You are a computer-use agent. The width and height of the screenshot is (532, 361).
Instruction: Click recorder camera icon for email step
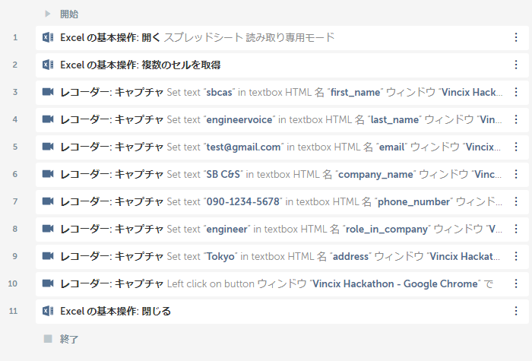(x=48, y=147)
